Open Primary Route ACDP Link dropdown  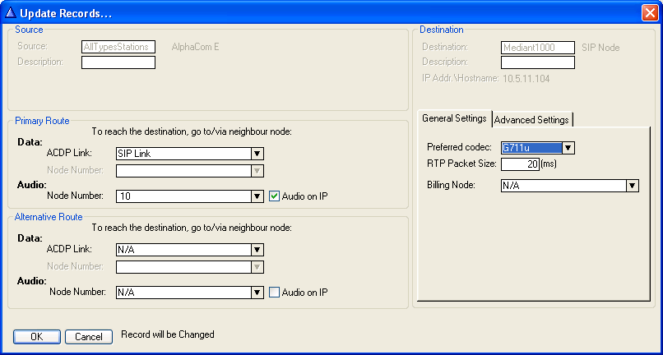[x=257, y=154]
